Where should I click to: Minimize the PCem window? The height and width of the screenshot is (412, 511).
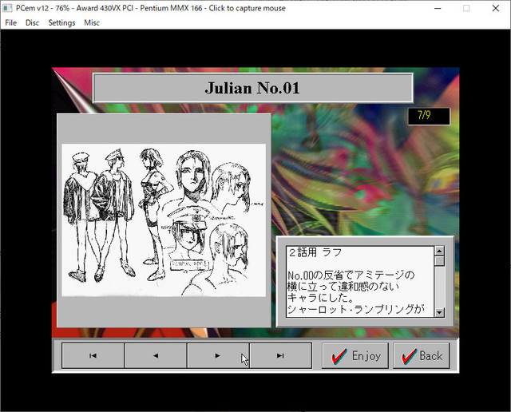click(438, 8)
